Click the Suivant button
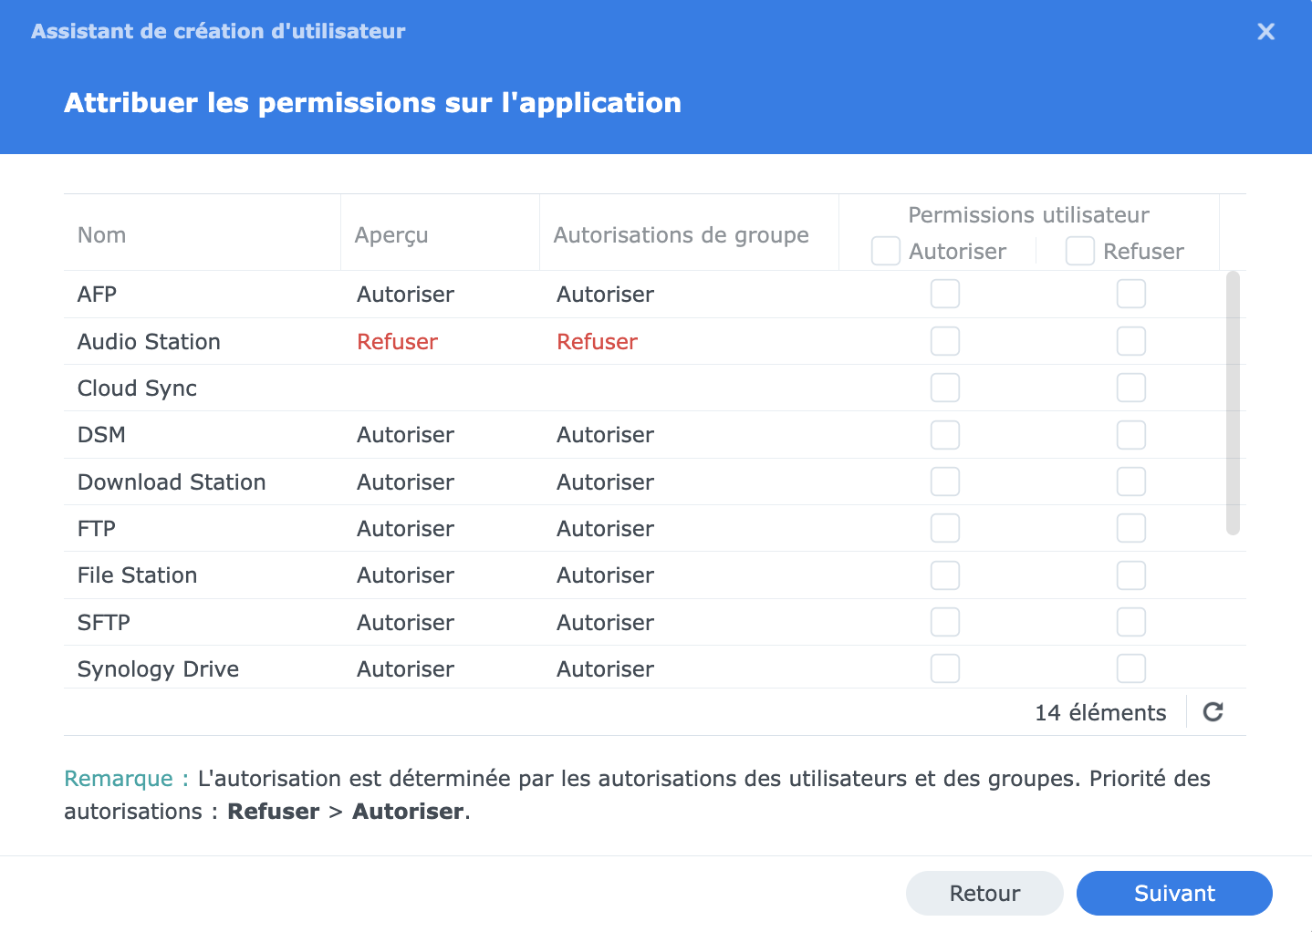1312x932 pixels. (x=1174, y=893)
